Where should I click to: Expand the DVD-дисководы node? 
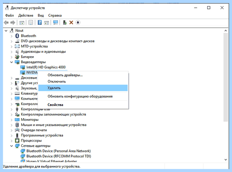tap(12, 41)
